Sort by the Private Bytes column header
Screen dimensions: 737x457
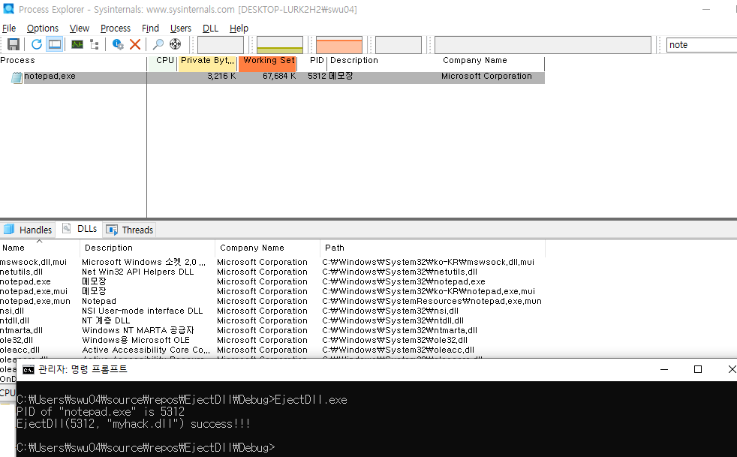207,61
